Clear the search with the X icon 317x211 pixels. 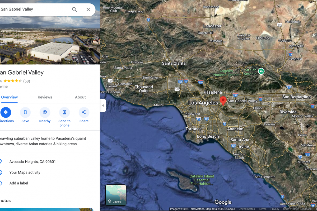(88, 9)
